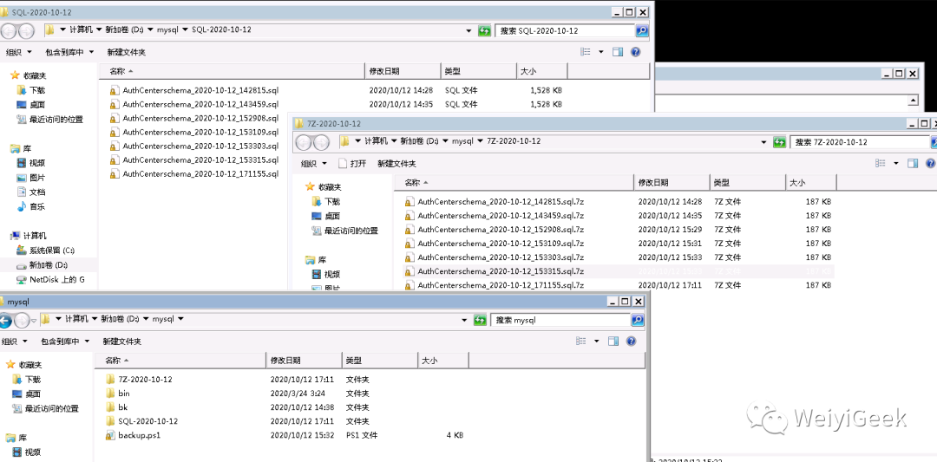Select AuthCenterschema_2020-10-12_153303.sql in SQL window

(x=194, y=146)
